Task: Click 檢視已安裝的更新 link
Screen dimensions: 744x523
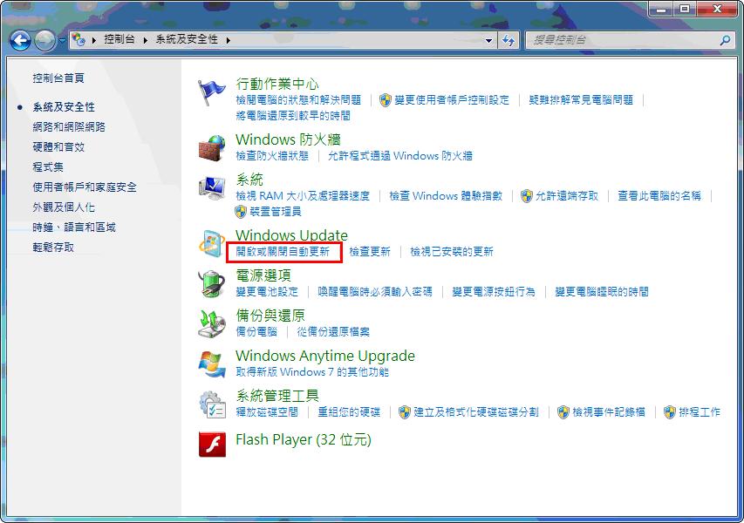Action: pyautogui.click(x=452, y=252)
